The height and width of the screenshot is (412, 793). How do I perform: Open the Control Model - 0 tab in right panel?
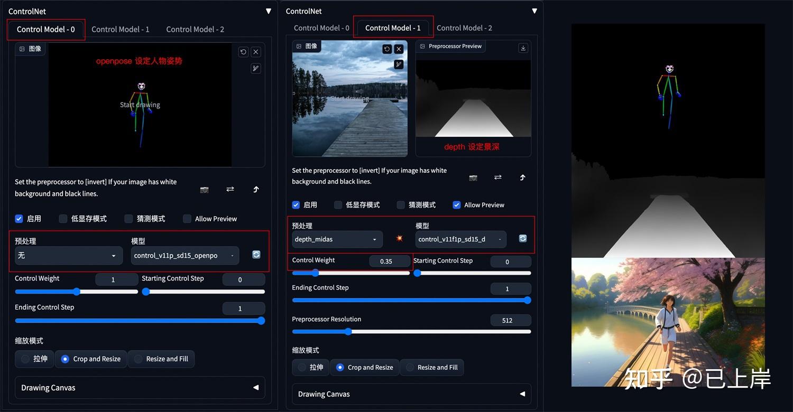pos(321,27)
